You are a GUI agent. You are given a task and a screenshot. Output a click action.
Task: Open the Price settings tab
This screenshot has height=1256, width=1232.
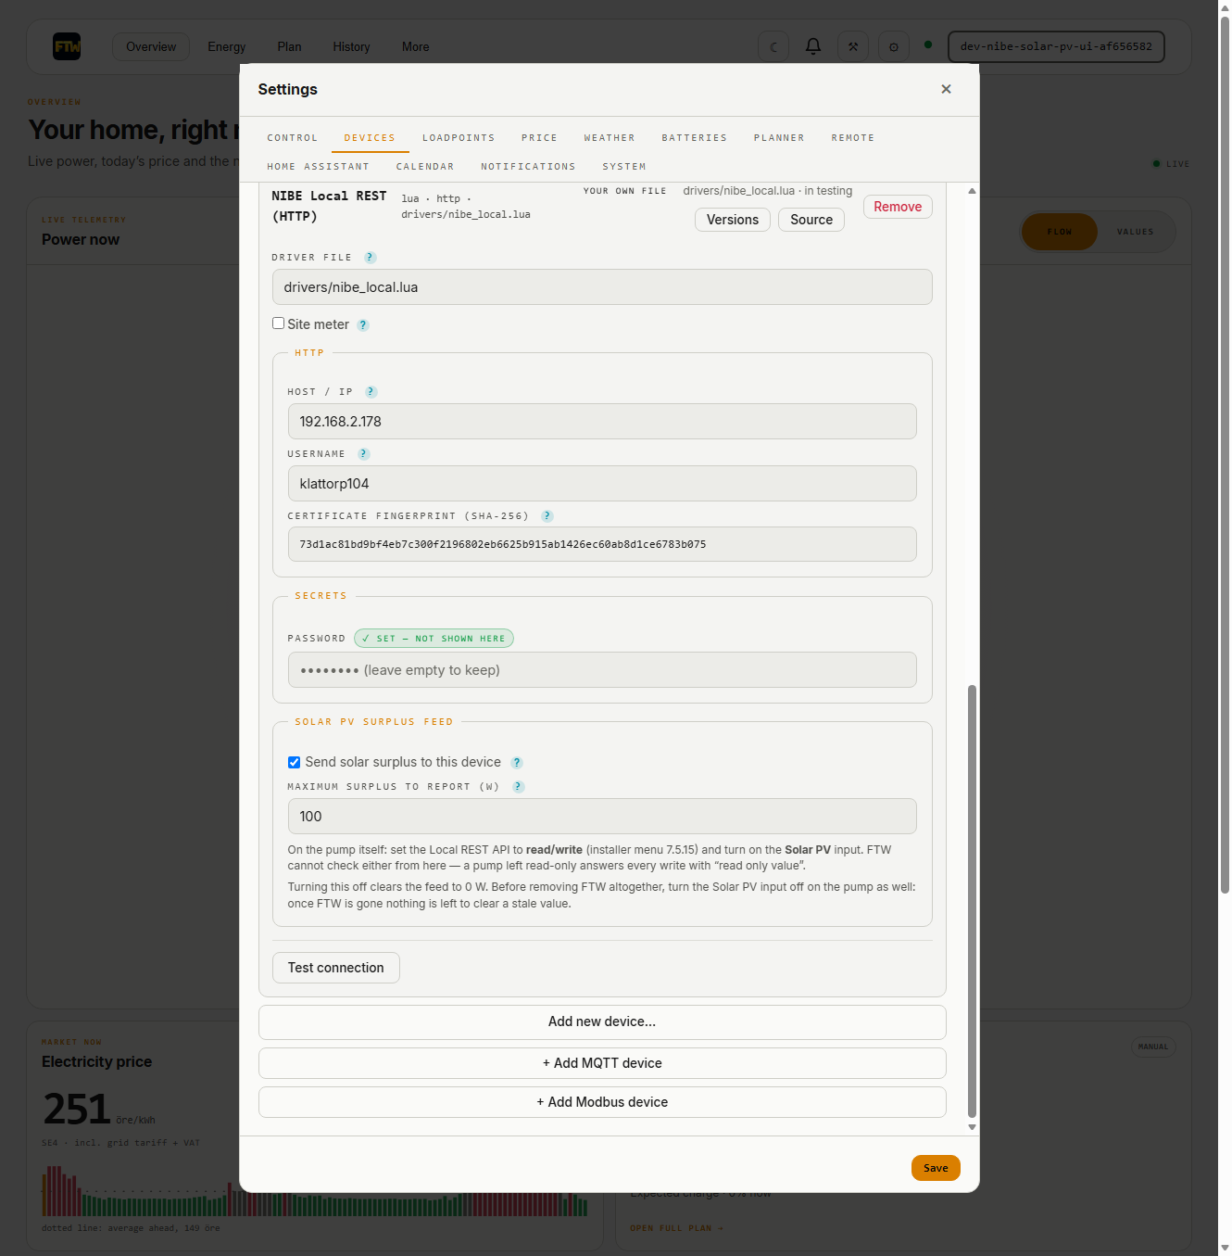[x=539, y=138]
